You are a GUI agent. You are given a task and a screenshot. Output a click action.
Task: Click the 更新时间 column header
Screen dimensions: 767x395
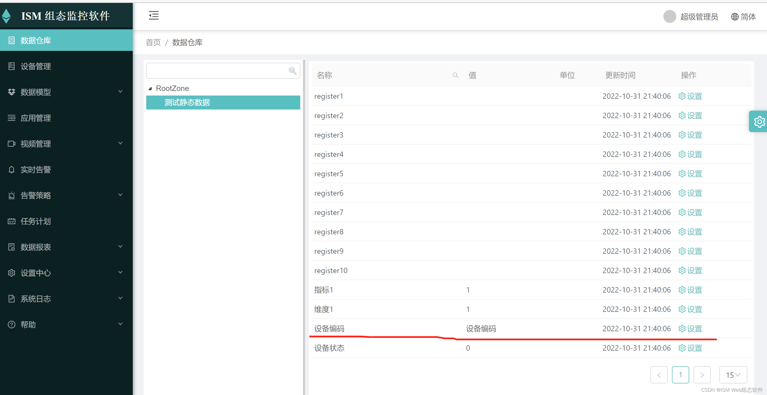(x=620, y=75)
